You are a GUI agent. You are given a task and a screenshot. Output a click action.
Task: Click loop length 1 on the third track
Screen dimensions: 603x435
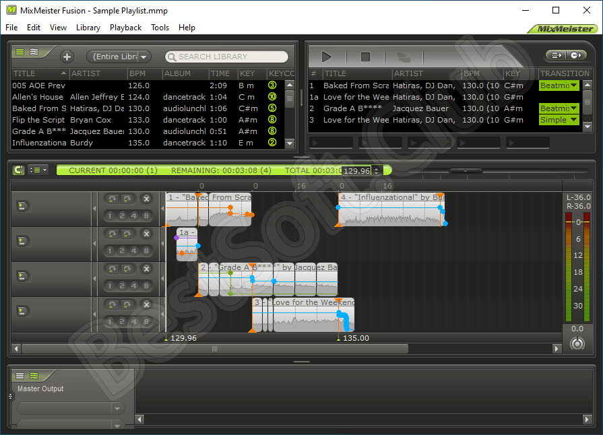(x=111, y=286)
